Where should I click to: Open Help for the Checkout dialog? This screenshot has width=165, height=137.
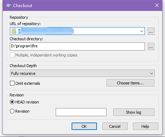coord(146,126)
